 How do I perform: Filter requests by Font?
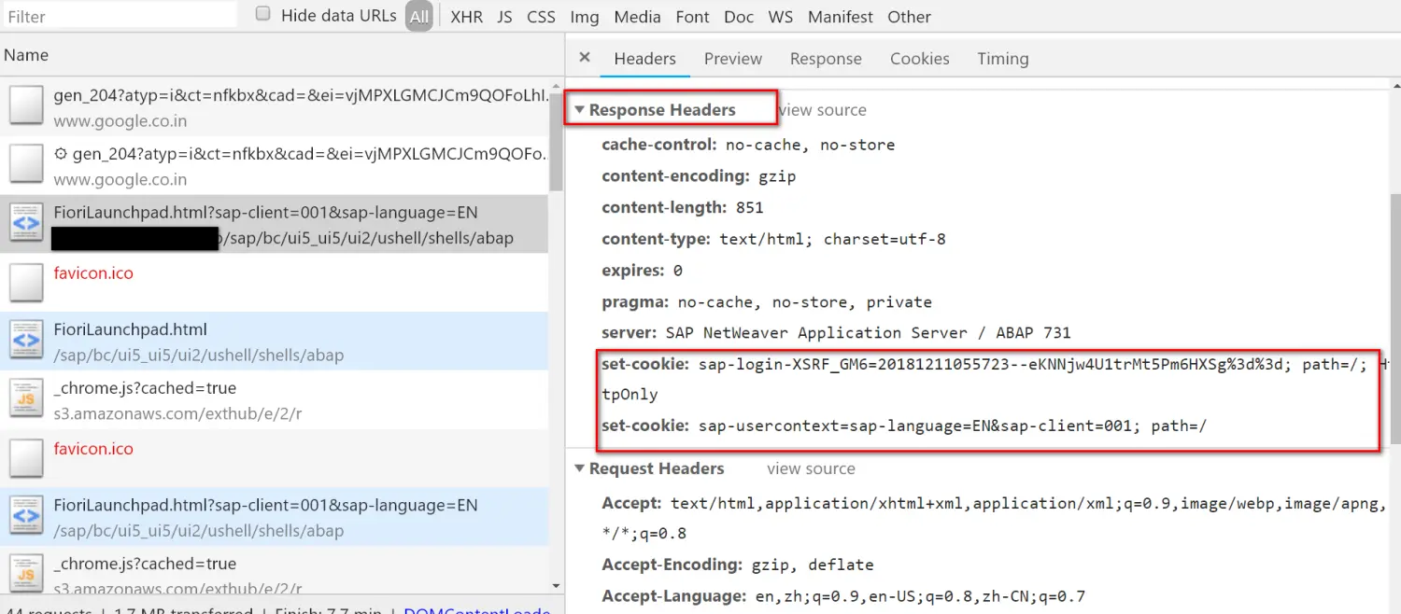pyautogui.click(x=692, y=17)
